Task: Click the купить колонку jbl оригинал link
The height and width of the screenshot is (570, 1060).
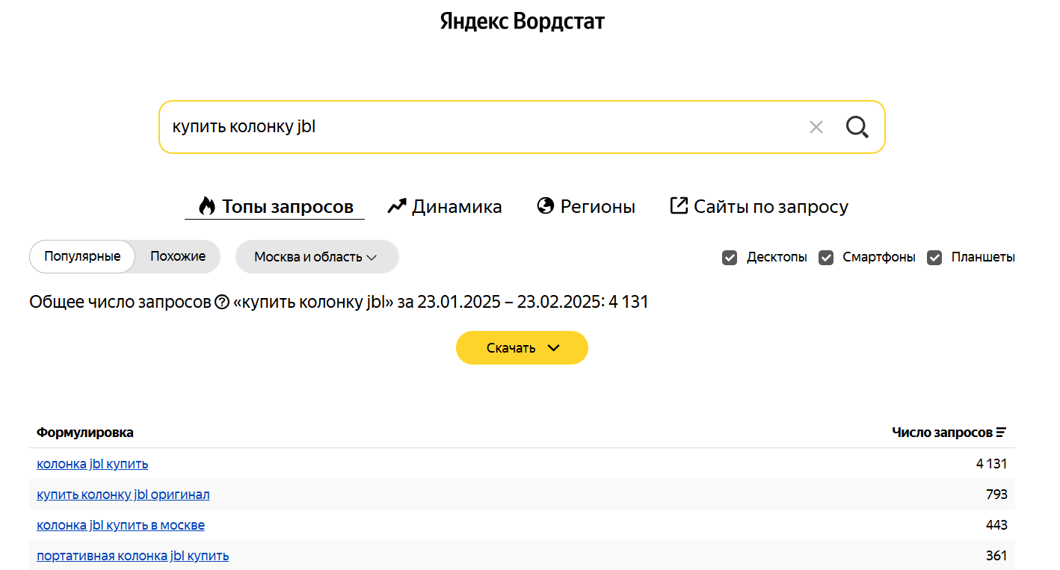Action: (x=123, y=494)
